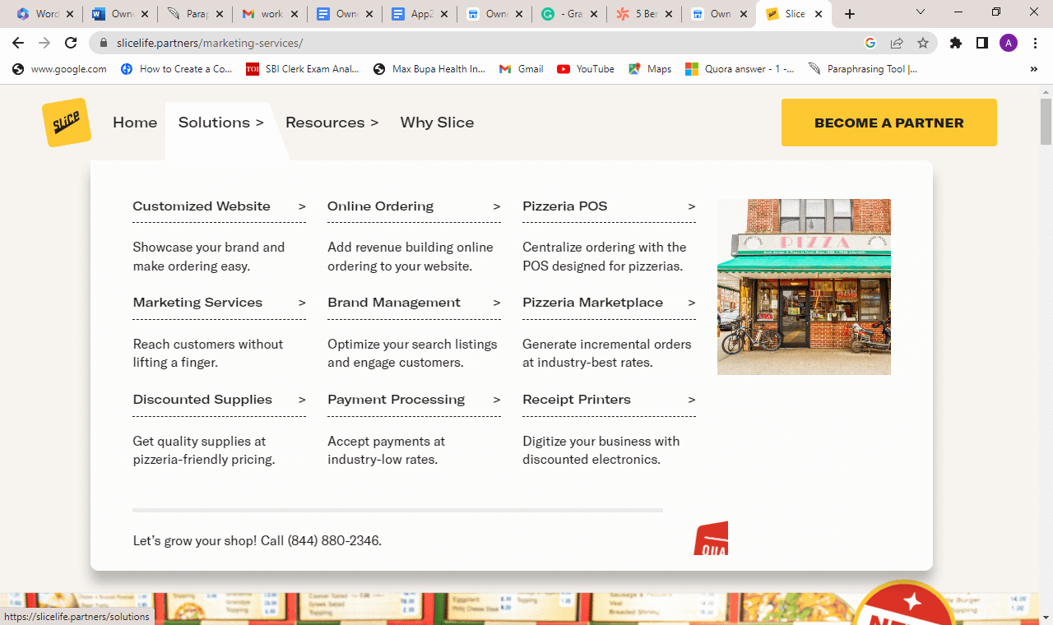The width and height of the screenshot is (1053, 625).
Task: Open the Pizzeria Marketplace link
Action: point(592,303)
